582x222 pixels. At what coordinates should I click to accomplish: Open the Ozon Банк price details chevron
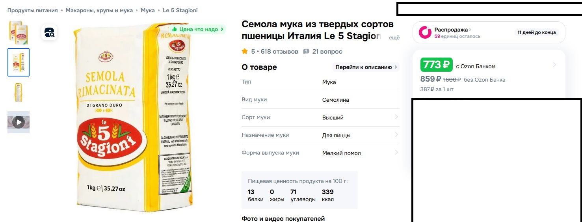(554, 65)
